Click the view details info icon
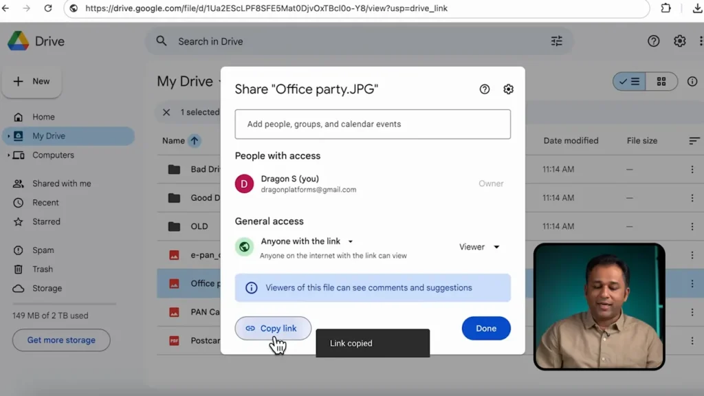 (692, 82)
